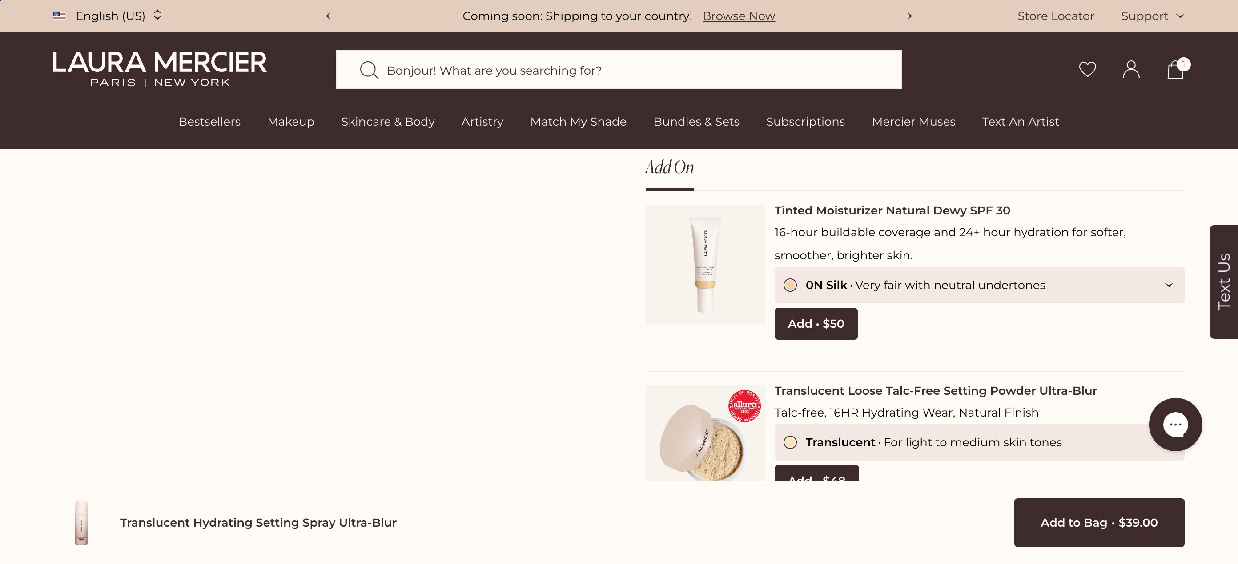
Task: Open the account profile icon
Action: (x=1131, y=69)
